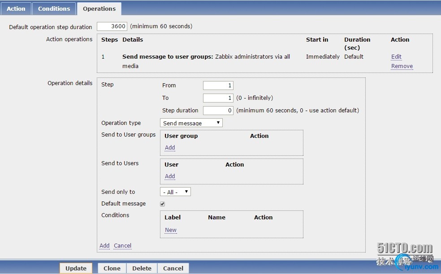
Task: Click Add link under Operation details
Action: [104, 246]
